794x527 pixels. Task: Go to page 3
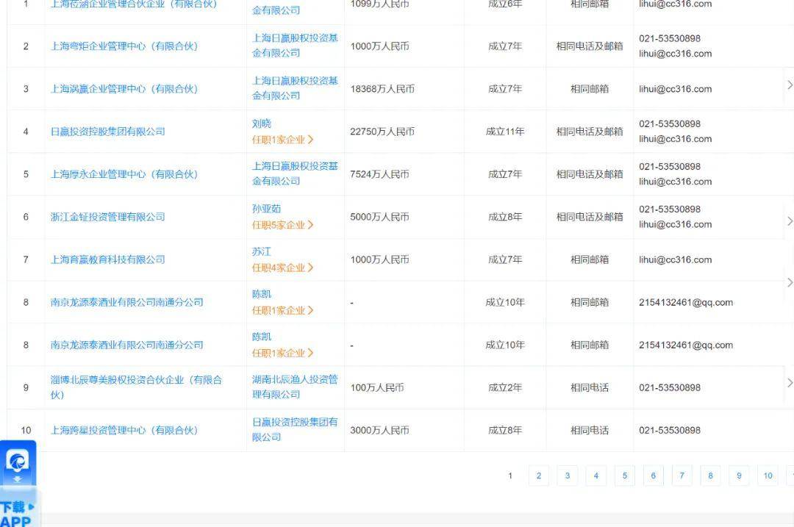567,476
